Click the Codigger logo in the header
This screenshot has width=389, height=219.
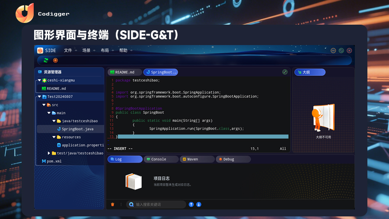[25, 13]
